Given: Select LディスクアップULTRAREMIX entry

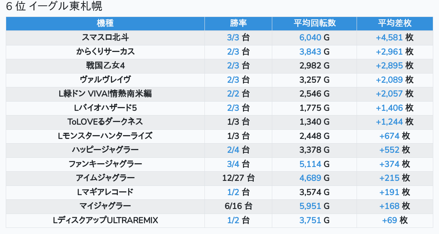Looking at the screenshot, I should click(105, 220).
